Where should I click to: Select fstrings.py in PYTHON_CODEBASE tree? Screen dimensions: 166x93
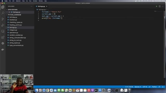20,27
